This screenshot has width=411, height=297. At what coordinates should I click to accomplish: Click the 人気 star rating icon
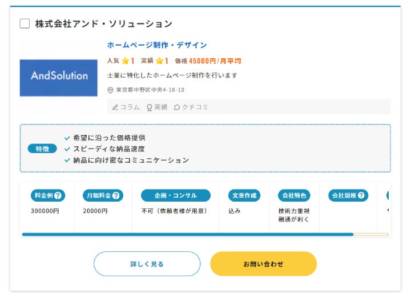pos(125,61)
